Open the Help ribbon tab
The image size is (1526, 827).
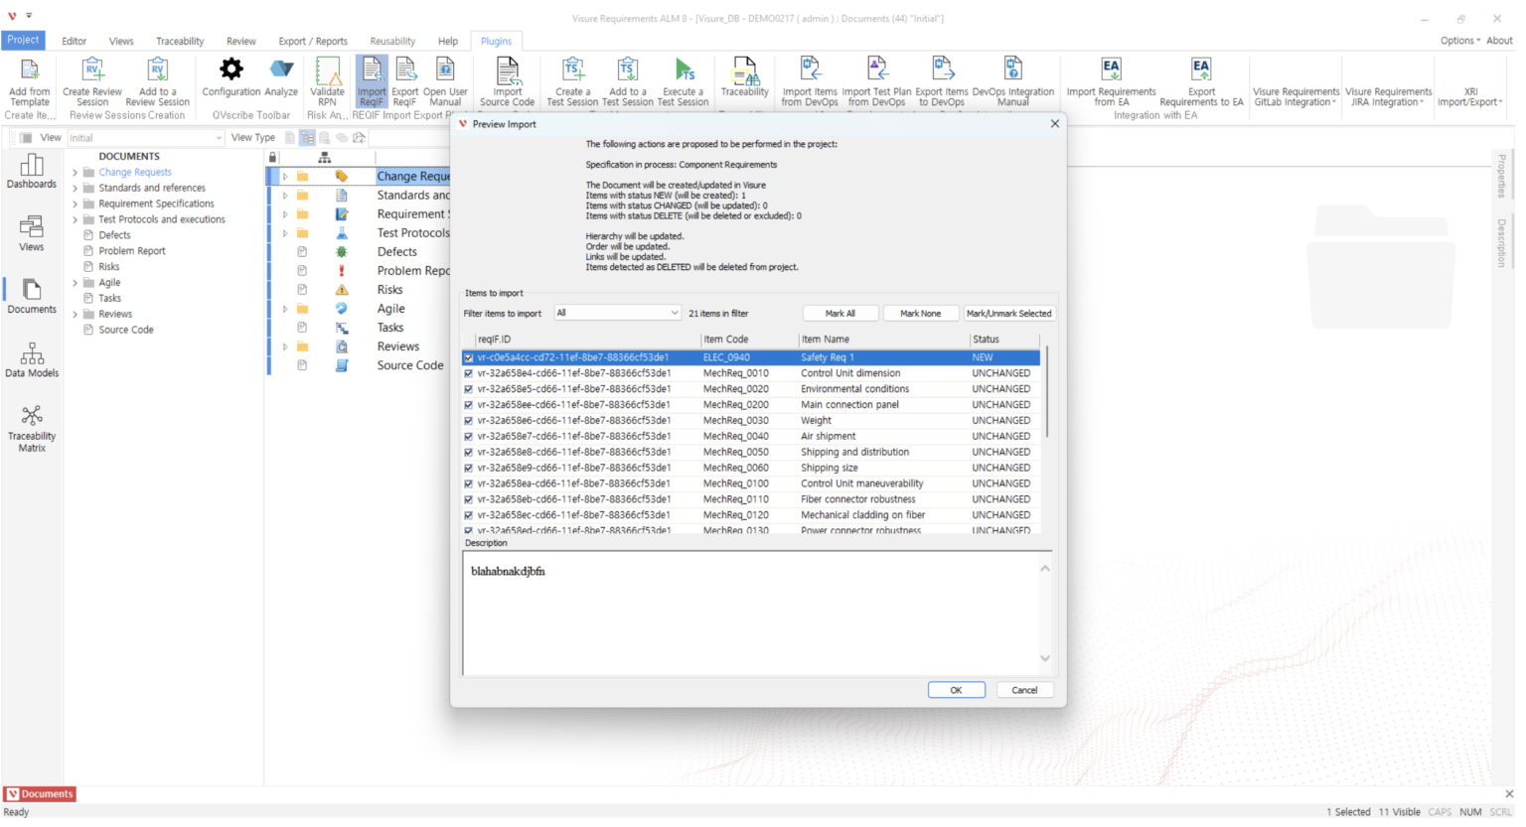point(448,42)
